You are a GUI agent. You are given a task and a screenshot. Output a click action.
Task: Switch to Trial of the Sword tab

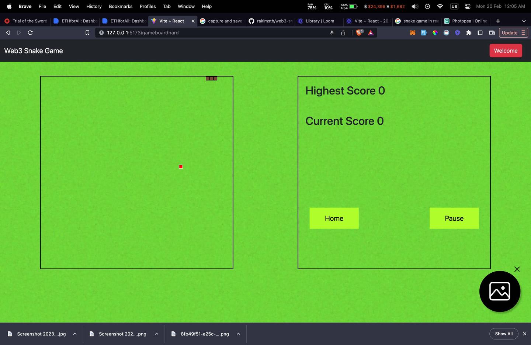[26, 21]
